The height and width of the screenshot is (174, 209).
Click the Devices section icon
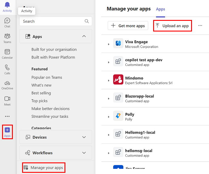click(28, 137)
